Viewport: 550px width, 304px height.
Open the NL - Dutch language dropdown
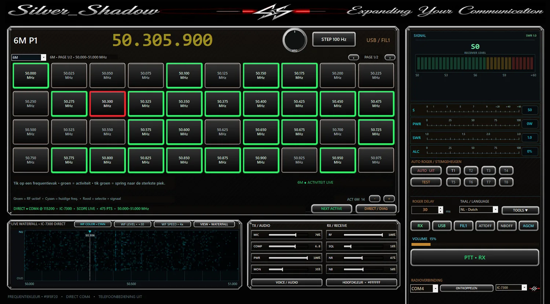click(478, 210)
